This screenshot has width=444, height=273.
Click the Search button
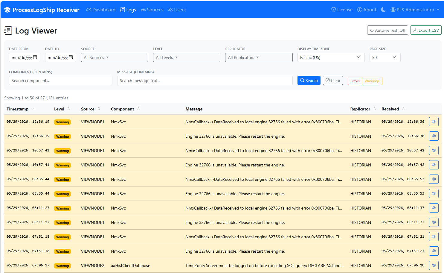(309, 81)
